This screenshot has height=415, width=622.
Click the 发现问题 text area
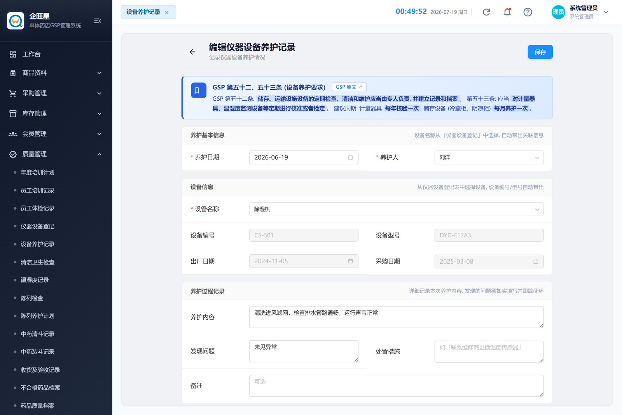[304, 351]
